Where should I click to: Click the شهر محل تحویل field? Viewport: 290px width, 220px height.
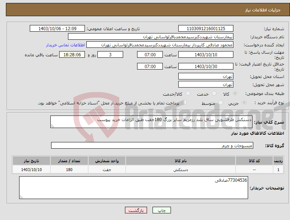(x=206, y=85)
